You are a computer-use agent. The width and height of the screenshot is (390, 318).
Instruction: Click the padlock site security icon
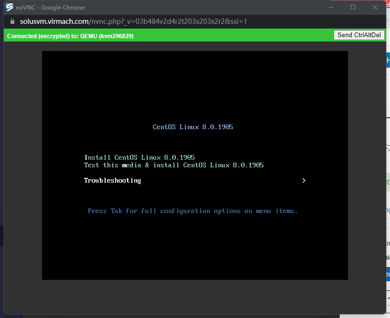click(x=12, y=21)
